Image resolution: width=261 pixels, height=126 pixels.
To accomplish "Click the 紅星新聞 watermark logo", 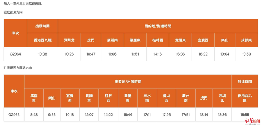I will (253, 121).
